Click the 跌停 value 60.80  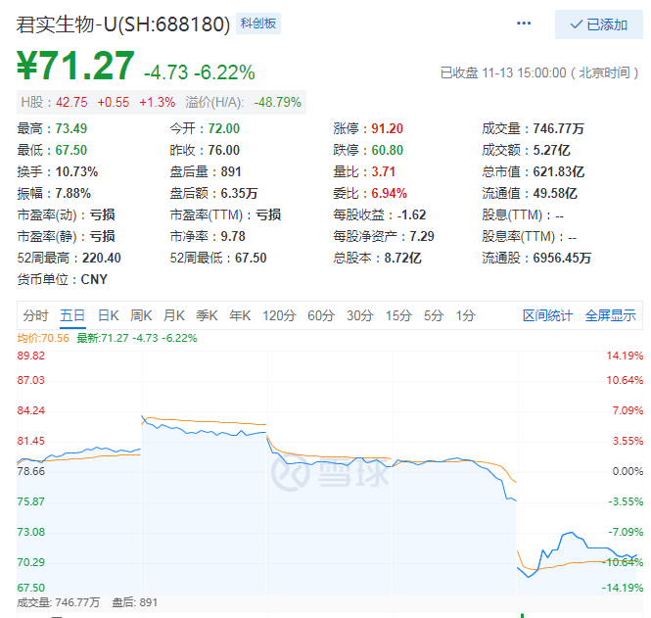[387, 151]
